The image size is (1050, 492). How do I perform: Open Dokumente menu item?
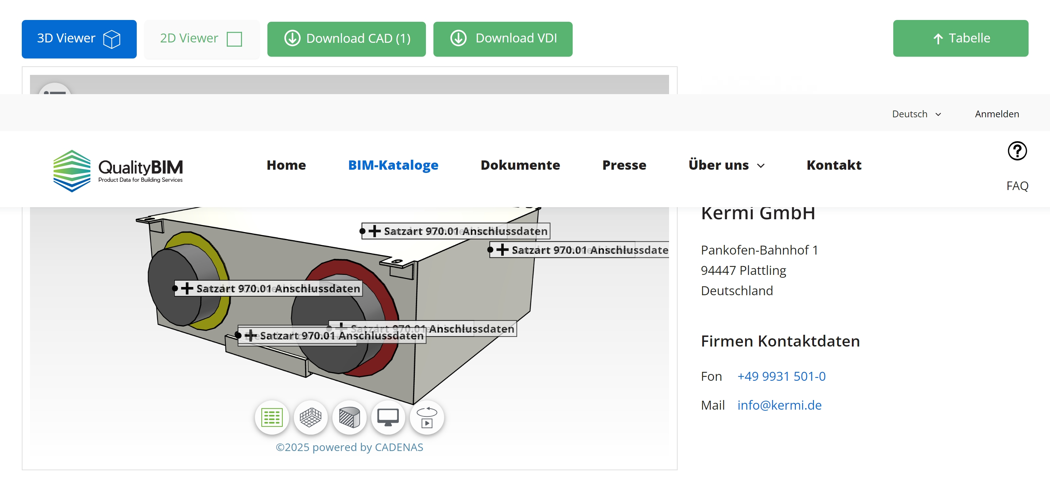pyautogui.click(x=520, y=165)
